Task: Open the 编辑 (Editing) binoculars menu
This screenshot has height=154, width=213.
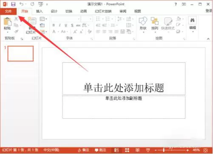Action: click(193, 24)
